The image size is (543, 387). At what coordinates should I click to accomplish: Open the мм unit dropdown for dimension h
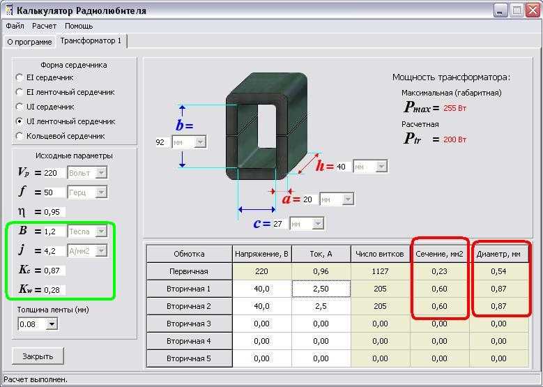pos(381,167)
